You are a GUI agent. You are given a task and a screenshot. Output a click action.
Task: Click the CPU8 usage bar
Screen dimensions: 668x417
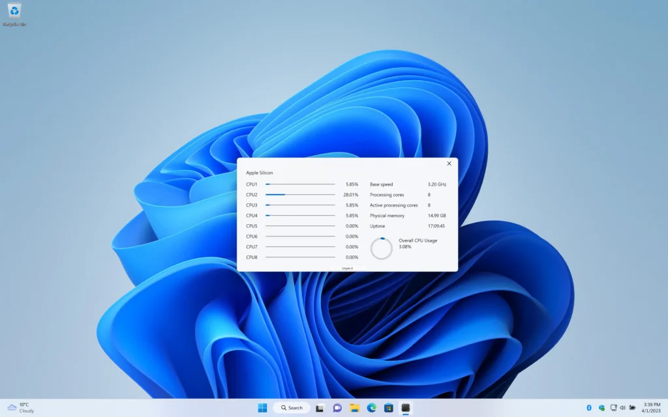tap(300, 257)
